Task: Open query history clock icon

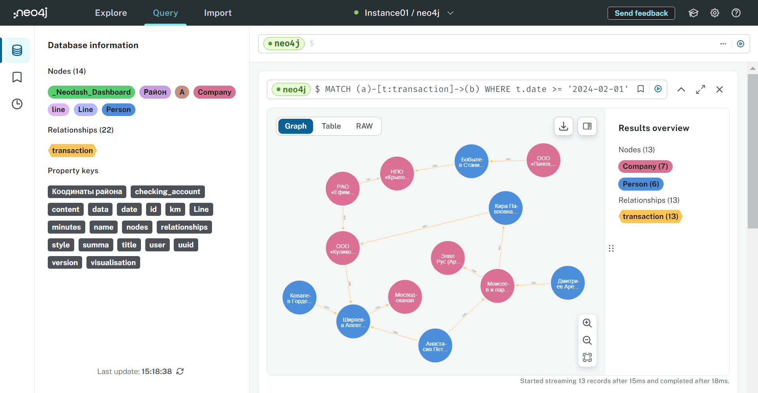Action: click(17, 104)
